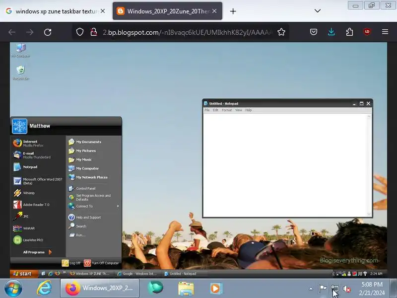Open the Downloads panel

click(x=331, y=32)
